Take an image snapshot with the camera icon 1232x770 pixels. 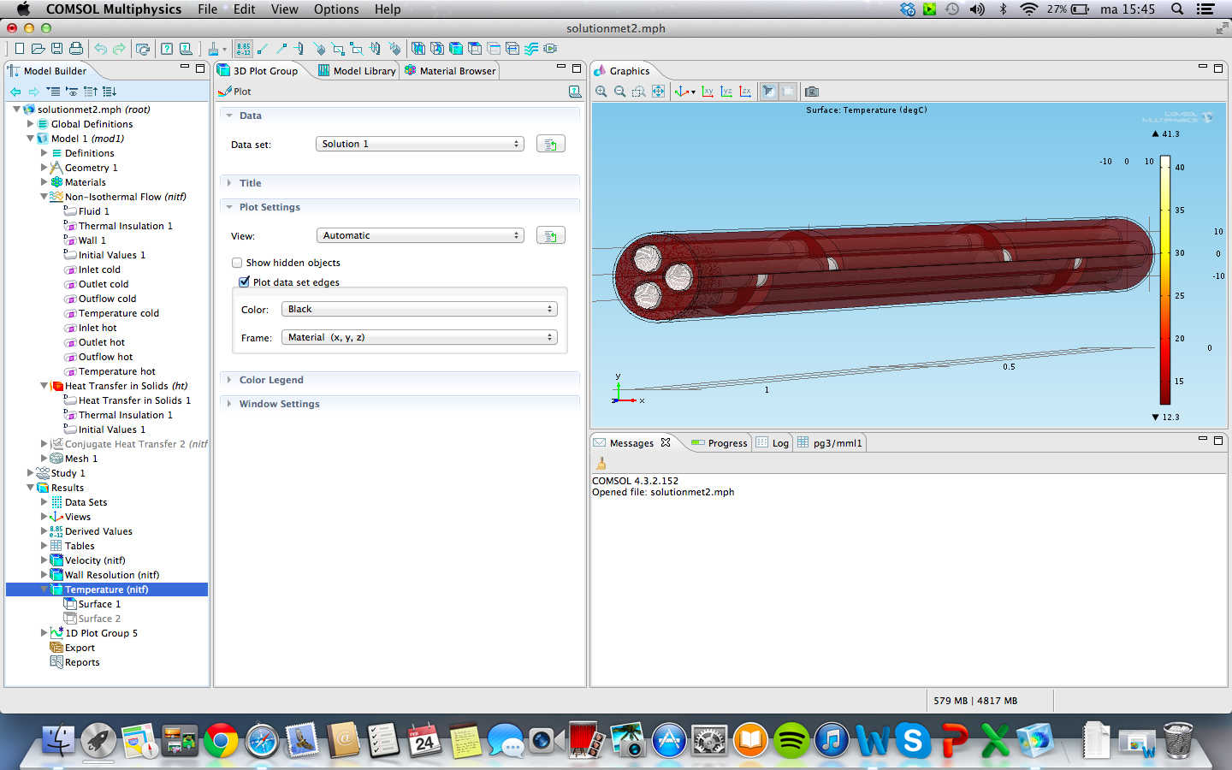[x=812, y=92]
